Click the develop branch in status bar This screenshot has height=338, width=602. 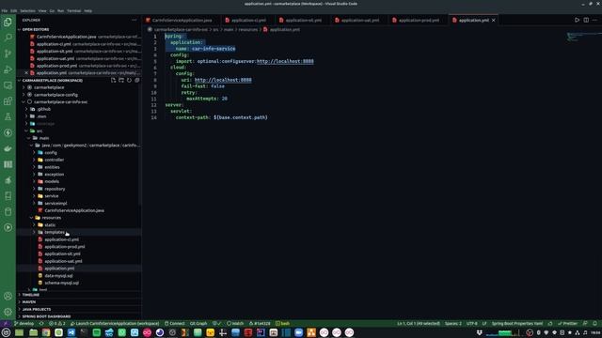[x=24, y=323]
